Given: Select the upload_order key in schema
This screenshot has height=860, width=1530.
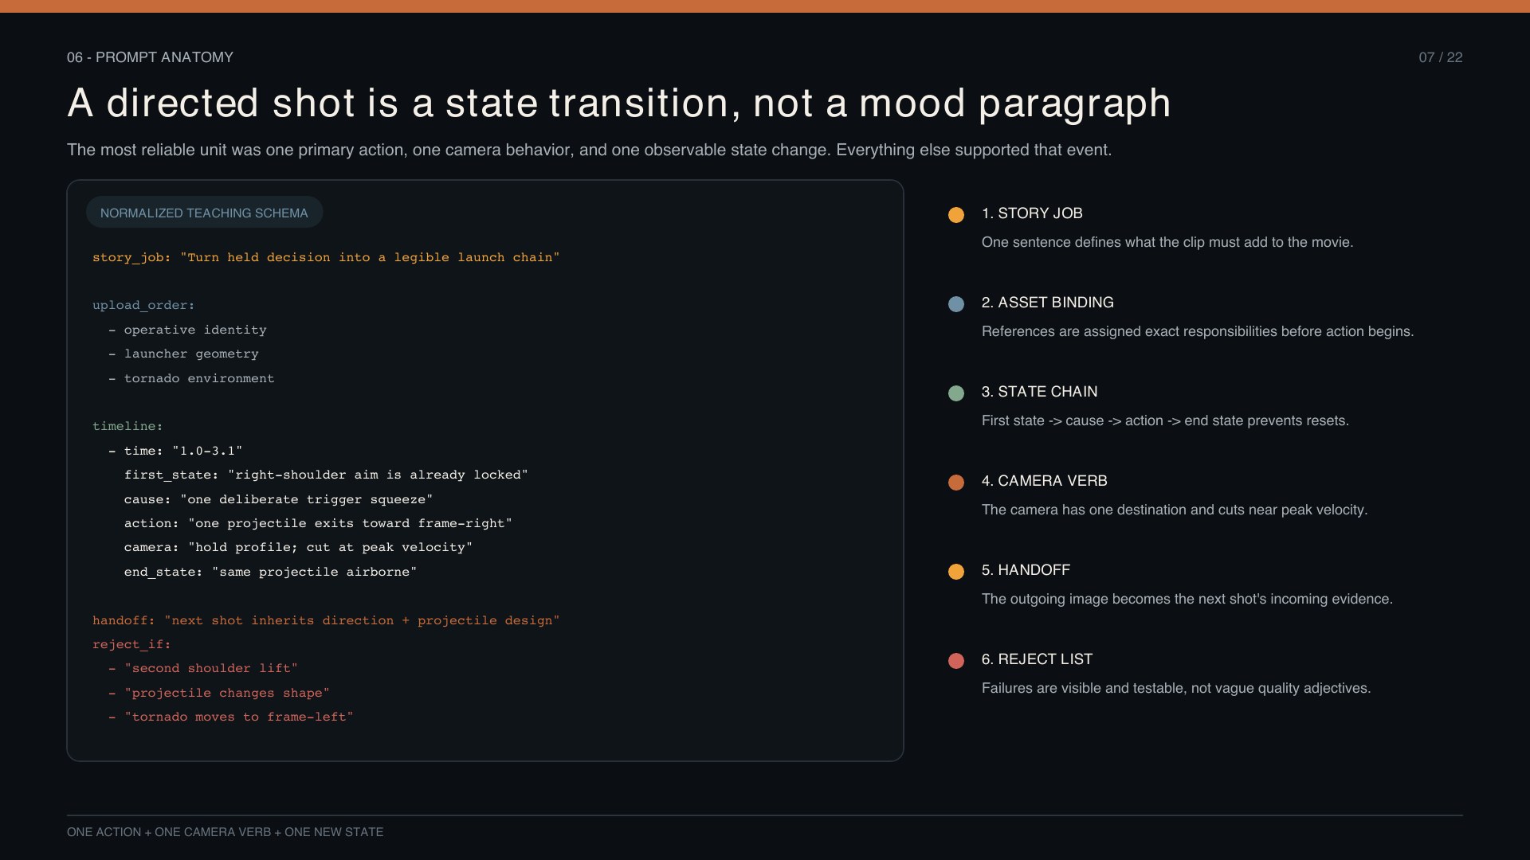Looking at the screenshot, I should tap(143, 305).
